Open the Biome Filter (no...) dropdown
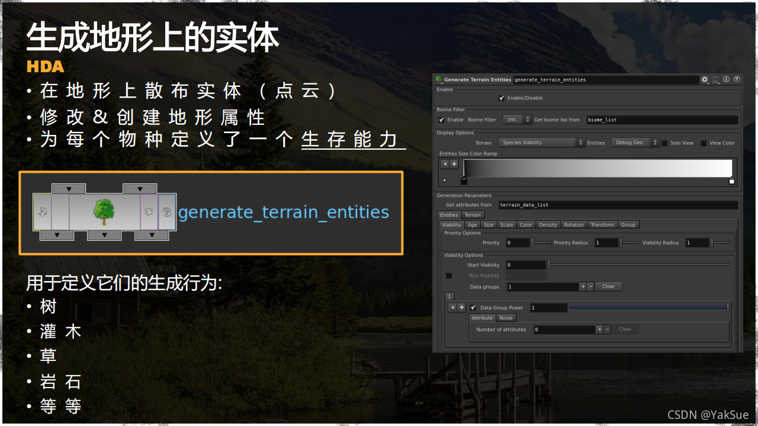This screenshot has width=758, height=426. tap(517, 120)
